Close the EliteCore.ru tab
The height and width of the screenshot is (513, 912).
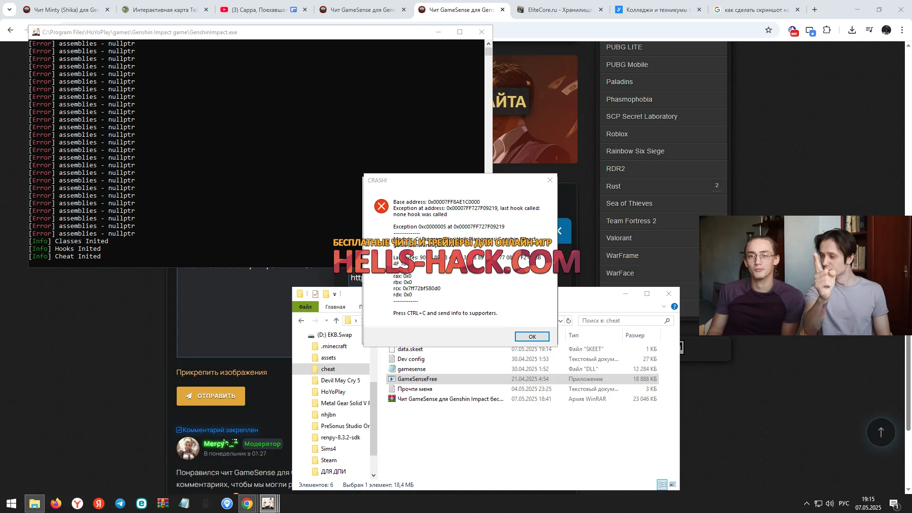(x=601, y=9)
